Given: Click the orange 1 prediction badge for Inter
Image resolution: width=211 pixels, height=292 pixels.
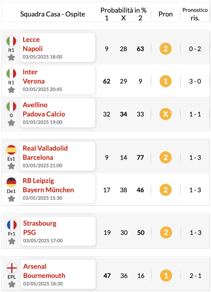Looking at the screenshot, I should coord(166,81).
